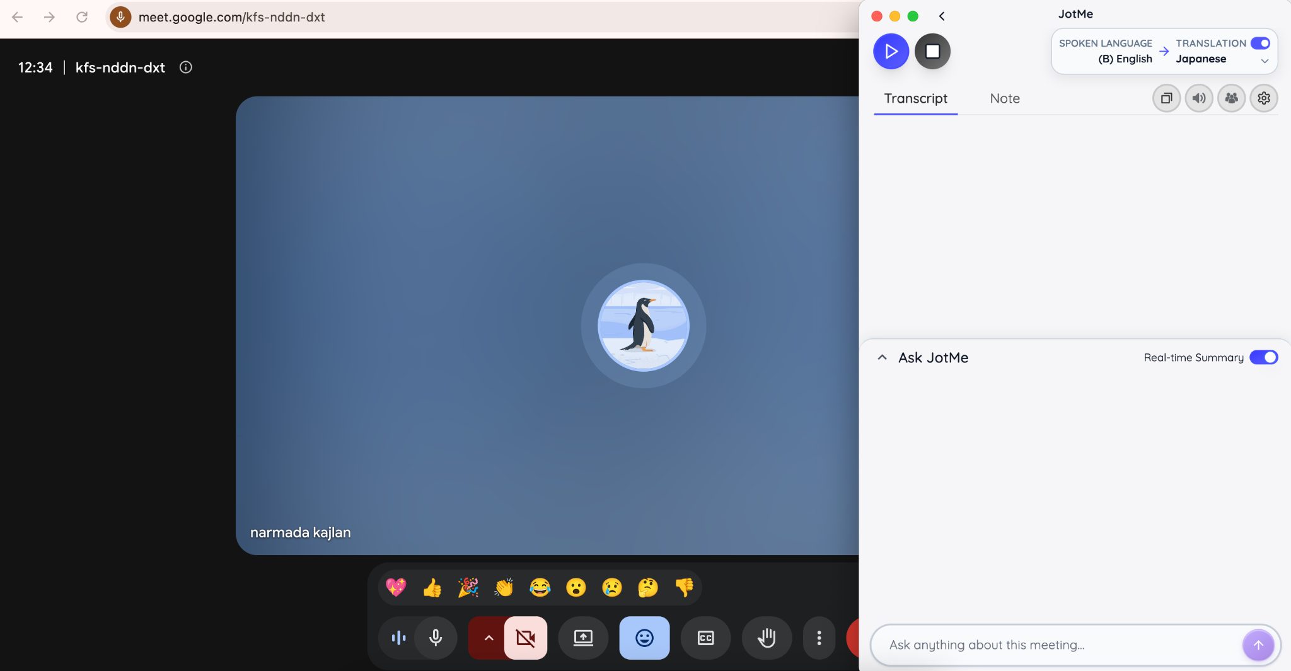Turn on closed captions in Meet
The width and height of the screenshot is (1291, 671).
(x=705, y=638)
